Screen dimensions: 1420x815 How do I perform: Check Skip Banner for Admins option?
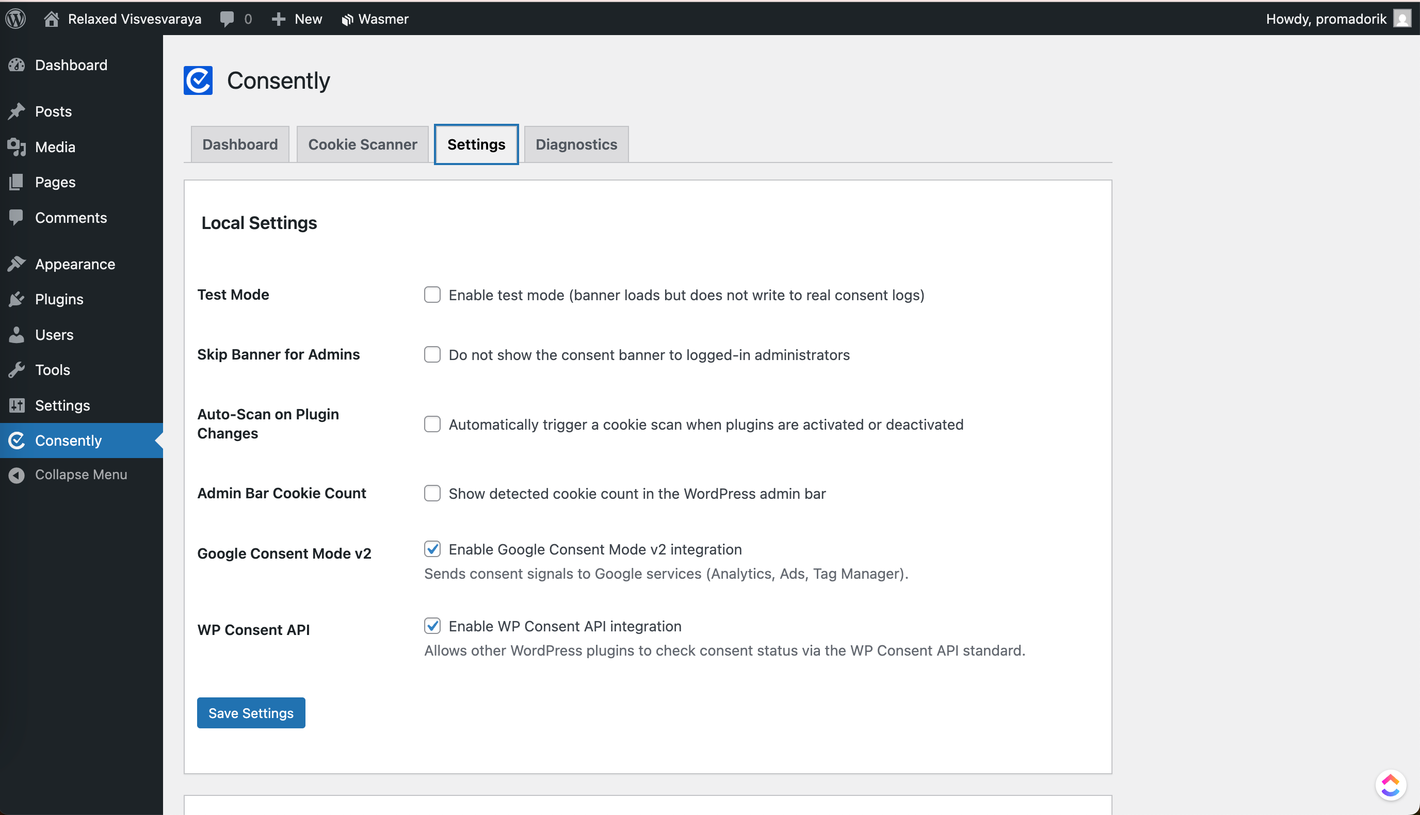point(432,355)
